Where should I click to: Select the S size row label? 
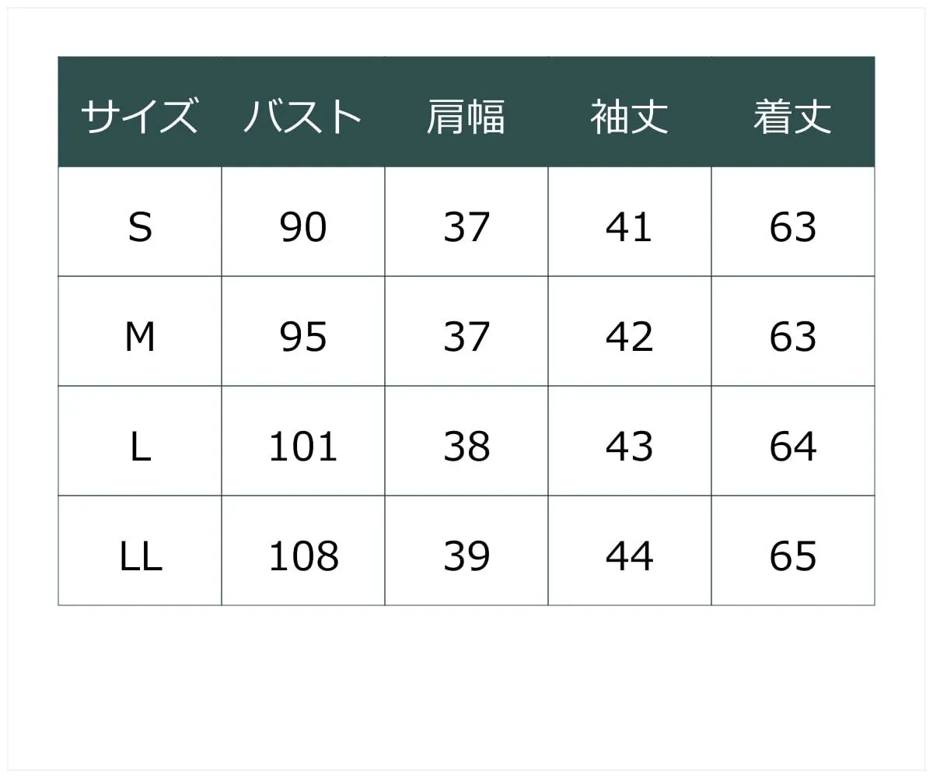click(x=140, y=227)
